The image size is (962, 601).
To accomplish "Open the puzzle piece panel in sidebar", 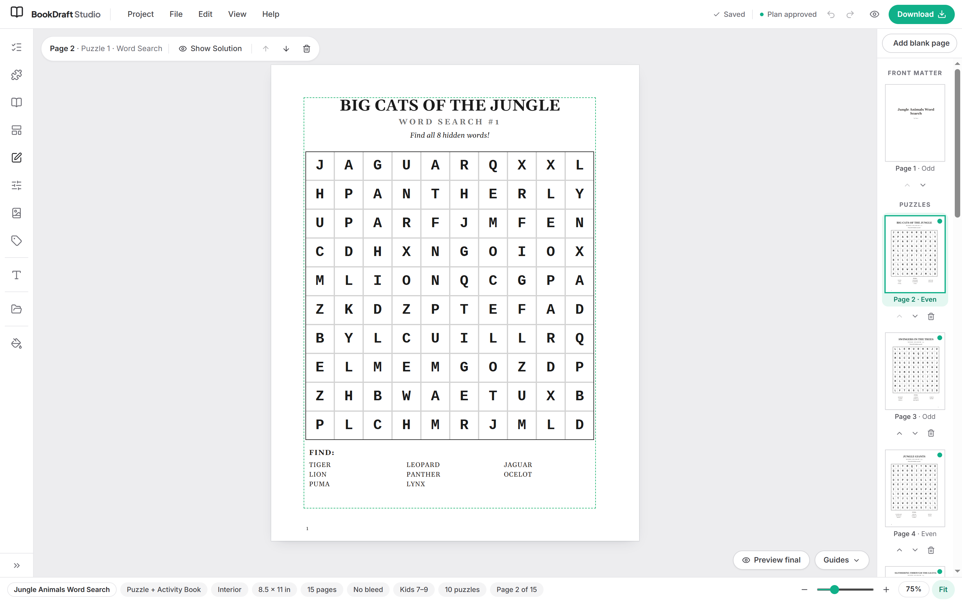I will pos(16,75).
